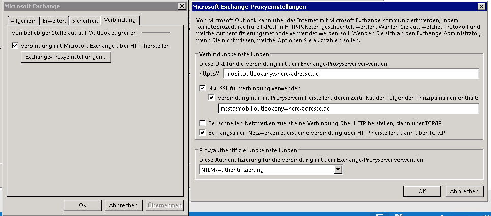Open Exchange-Proxyeinstellungen button
This screenshot has height=216, width=491.
point(66,57)
